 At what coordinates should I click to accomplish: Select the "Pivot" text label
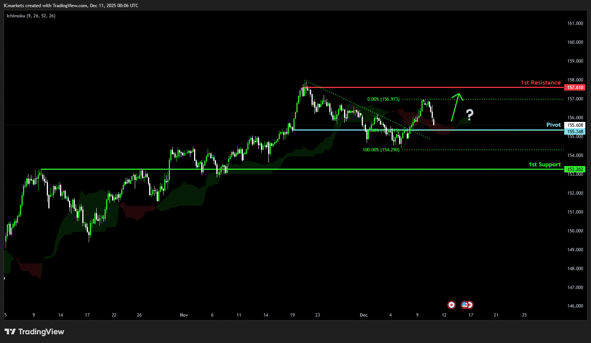click(553, 125)
